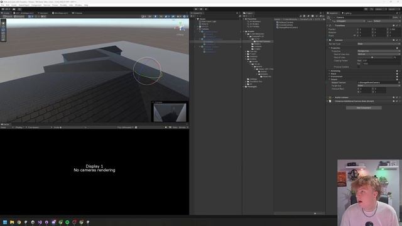Screen dimensions: 402x226
Task: Select the Rotate tool in Scene overlay
Action: point(3,30)
